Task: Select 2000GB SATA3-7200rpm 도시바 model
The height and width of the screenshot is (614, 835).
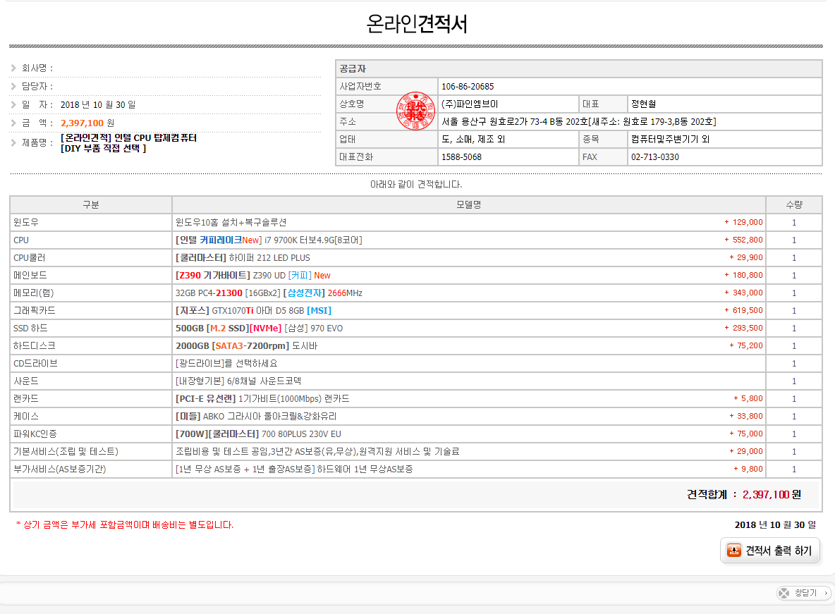Action: pos(247,345)
